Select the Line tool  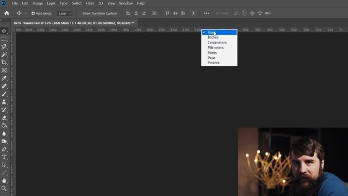tap(4, 173)
